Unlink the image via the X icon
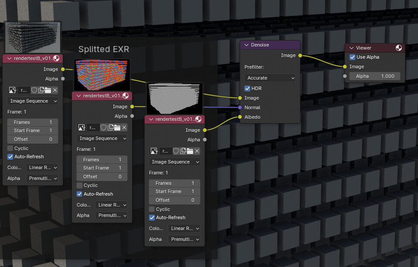Viewport: 418px width, 267px height. click(55, 90)
